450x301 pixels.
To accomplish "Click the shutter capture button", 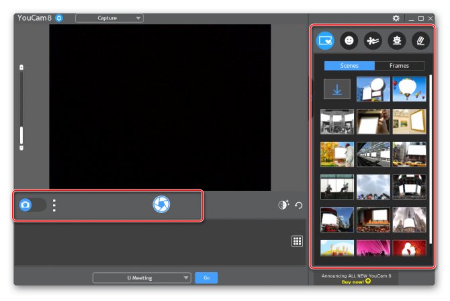I will [x=161, y=204].
